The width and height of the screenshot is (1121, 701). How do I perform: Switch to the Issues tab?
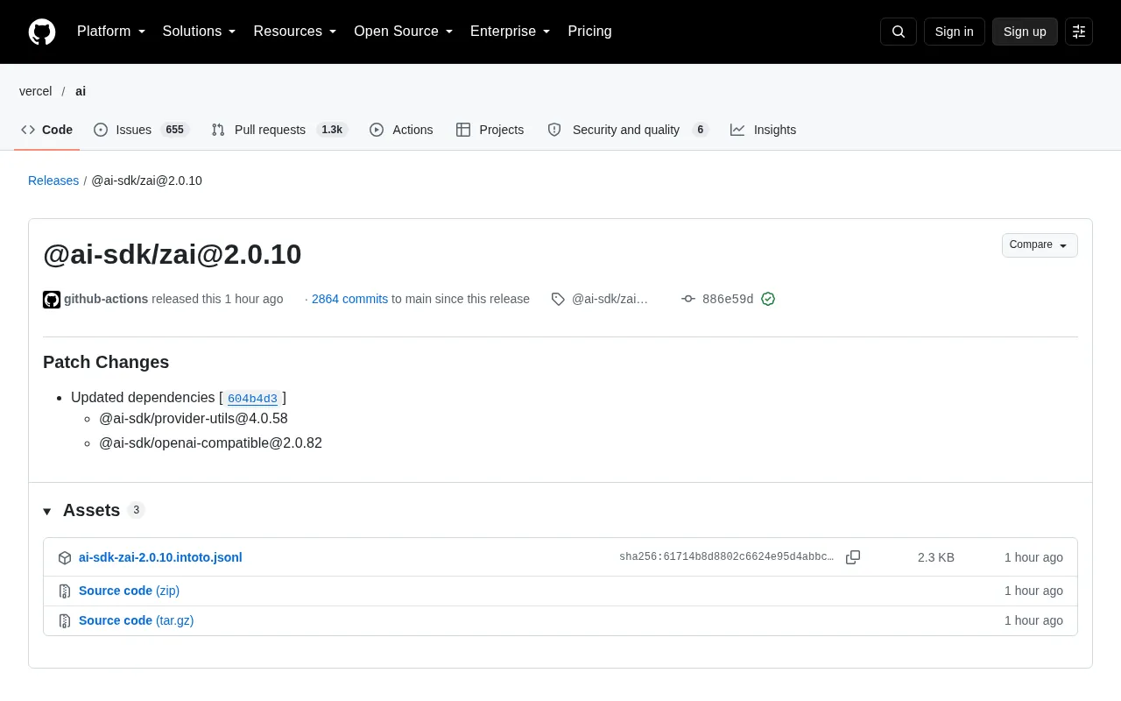point(140,130)
